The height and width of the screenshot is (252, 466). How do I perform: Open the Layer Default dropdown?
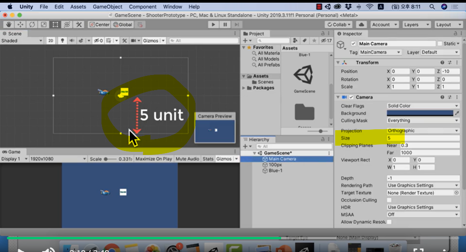[440, 53]
